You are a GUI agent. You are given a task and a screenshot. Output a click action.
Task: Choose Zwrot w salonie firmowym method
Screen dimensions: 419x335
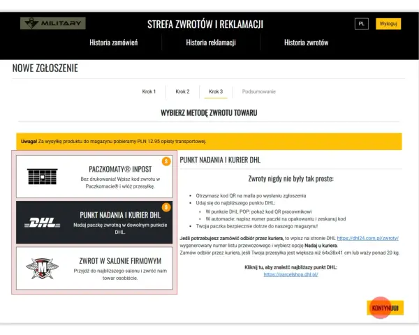[94, 268]
